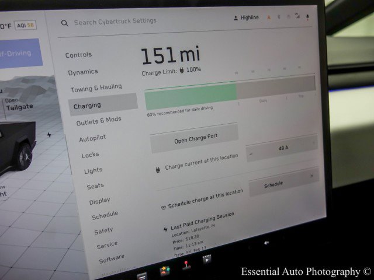374x280 pixels.
Task: Go to Locks settings
Action: (x=90, y=155)
